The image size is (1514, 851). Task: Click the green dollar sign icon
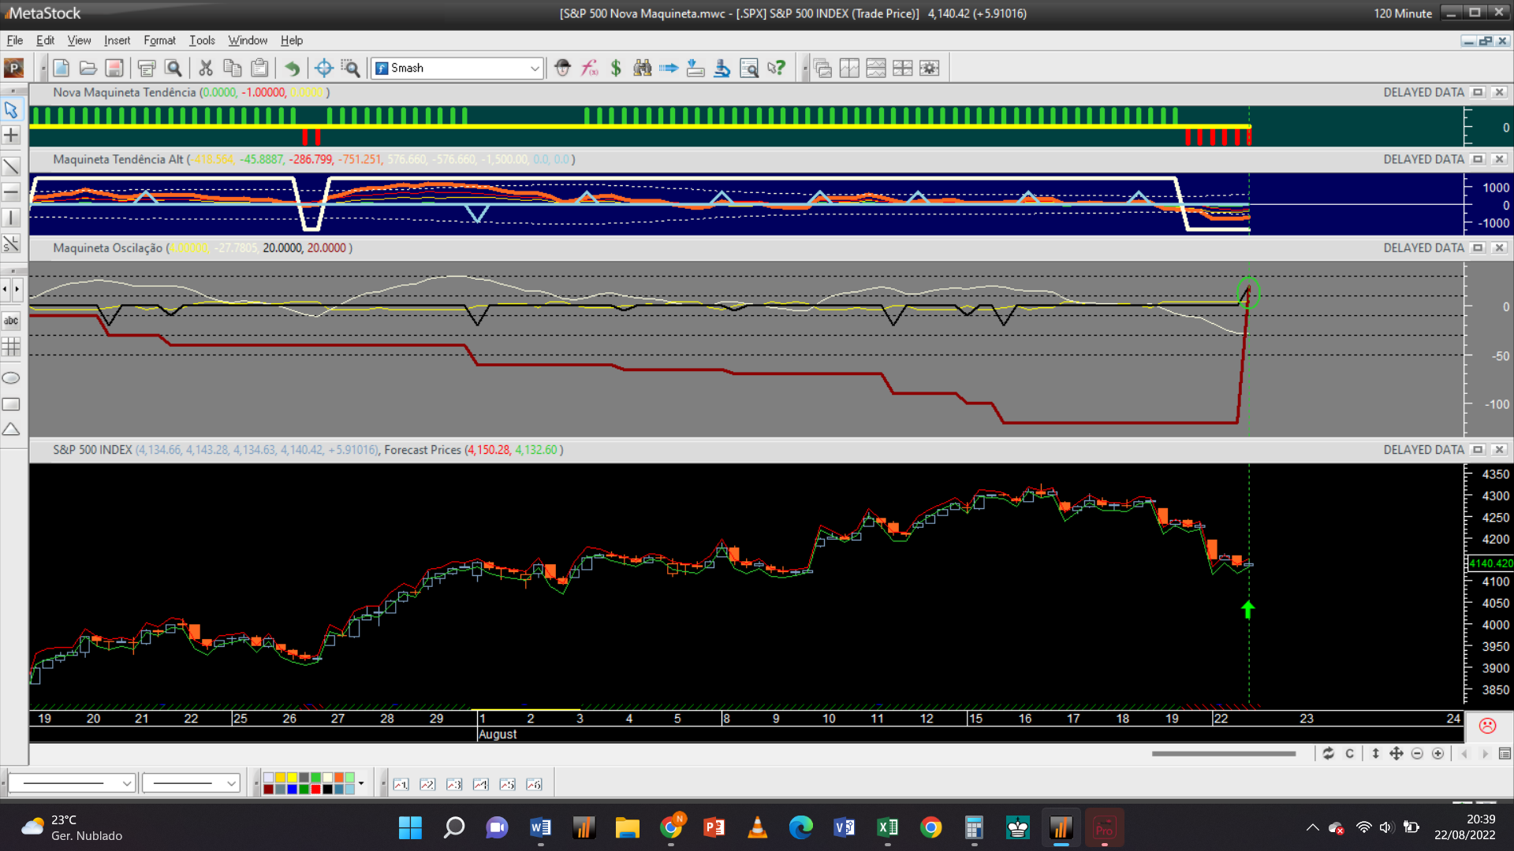coord(616,69)
